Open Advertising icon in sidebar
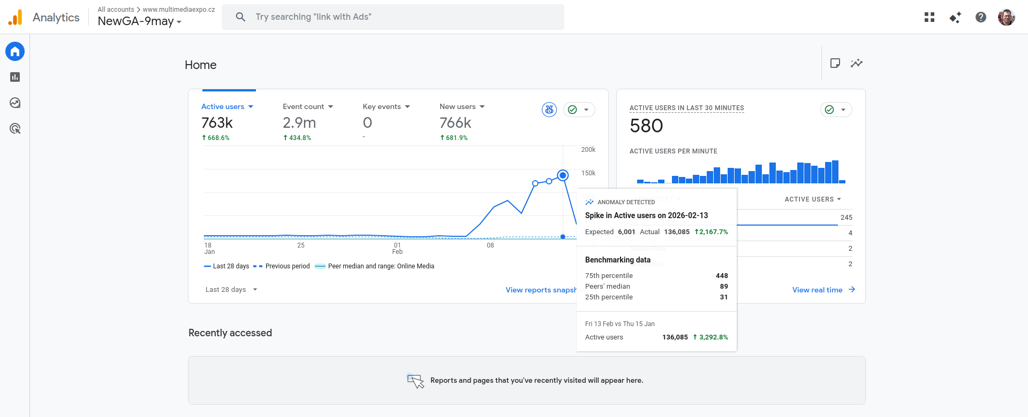This screenshot has height=417, width=1028. coord(15,128)
